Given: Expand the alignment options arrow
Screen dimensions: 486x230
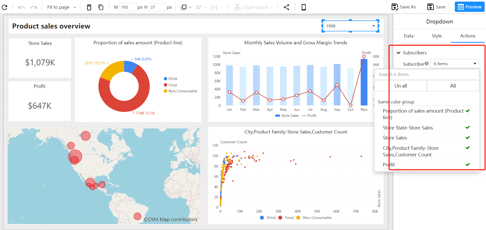Looking at the screenshot, I should tap(205, 7).
